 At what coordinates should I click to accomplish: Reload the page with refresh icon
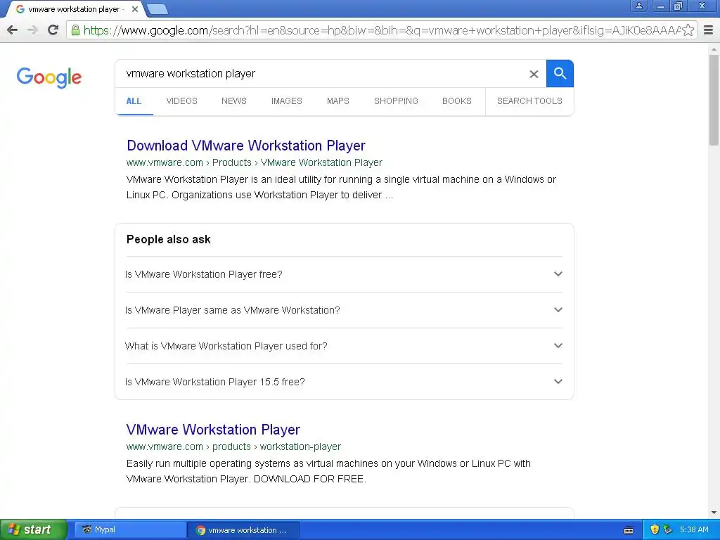click(53, 30)
